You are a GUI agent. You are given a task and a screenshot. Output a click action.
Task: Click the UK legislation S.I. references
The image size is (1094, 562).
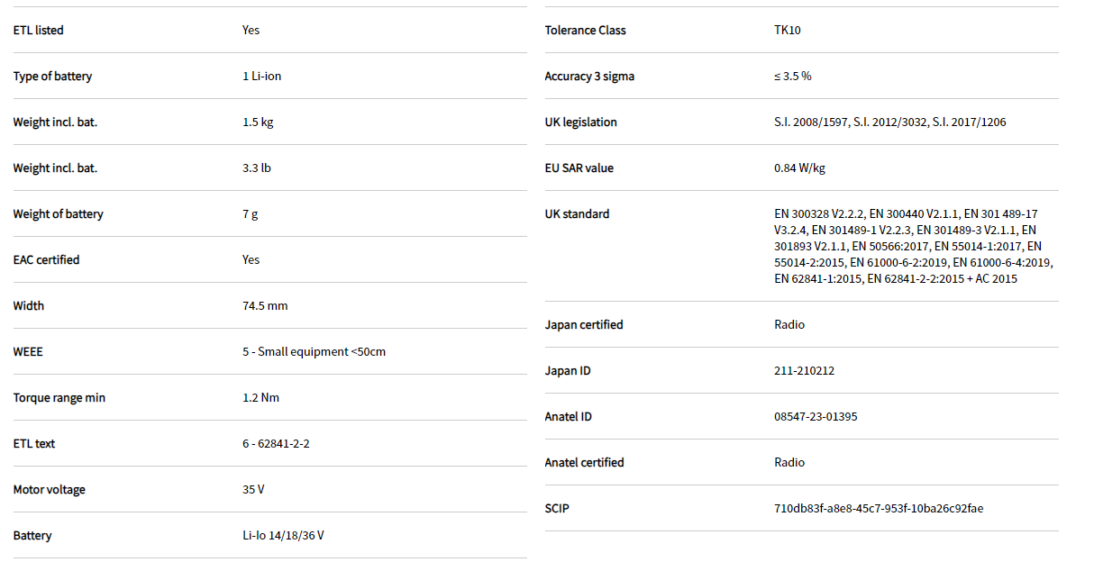coord(889,122)
